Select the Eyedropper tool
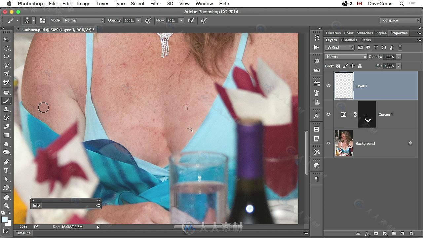Viewport: 423px width, 238px height. [6, 83]
